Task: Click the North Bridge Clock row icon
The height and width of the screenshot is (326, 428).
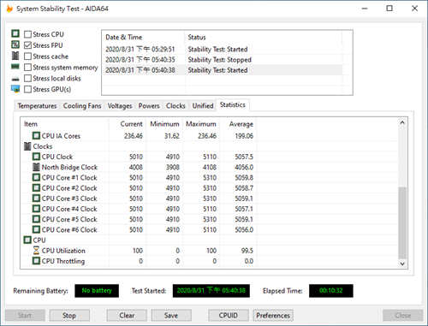Action: click(x=36, y=167)
